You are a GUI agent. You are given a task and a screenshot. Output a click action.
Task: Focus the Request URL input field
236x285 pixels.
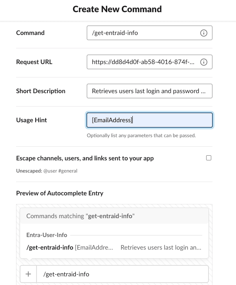(149, 62)
